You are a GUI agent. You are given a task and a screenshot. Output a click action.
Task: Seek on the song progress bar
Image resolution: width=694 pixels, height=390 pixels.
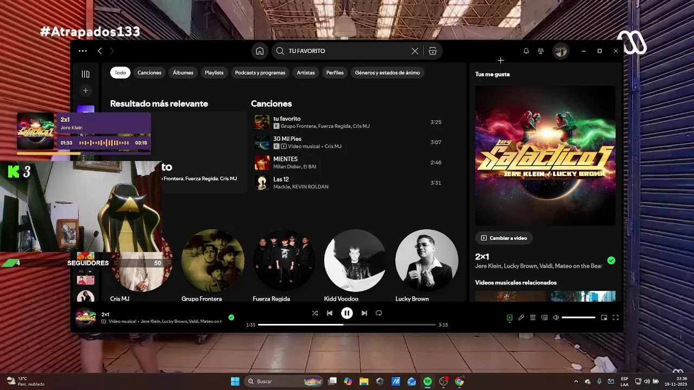[x=347, y=325]
